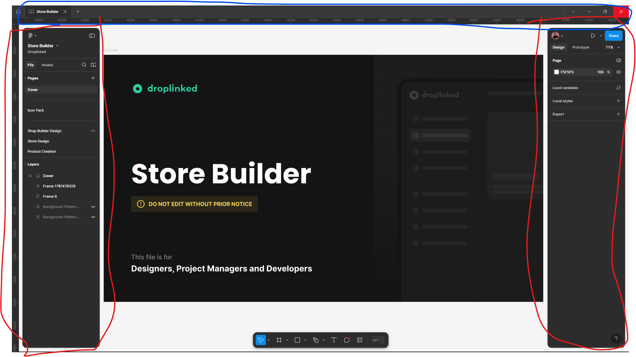636x357 pixels.
Task: Open the Help question mark button
Action: click(616, 338)
